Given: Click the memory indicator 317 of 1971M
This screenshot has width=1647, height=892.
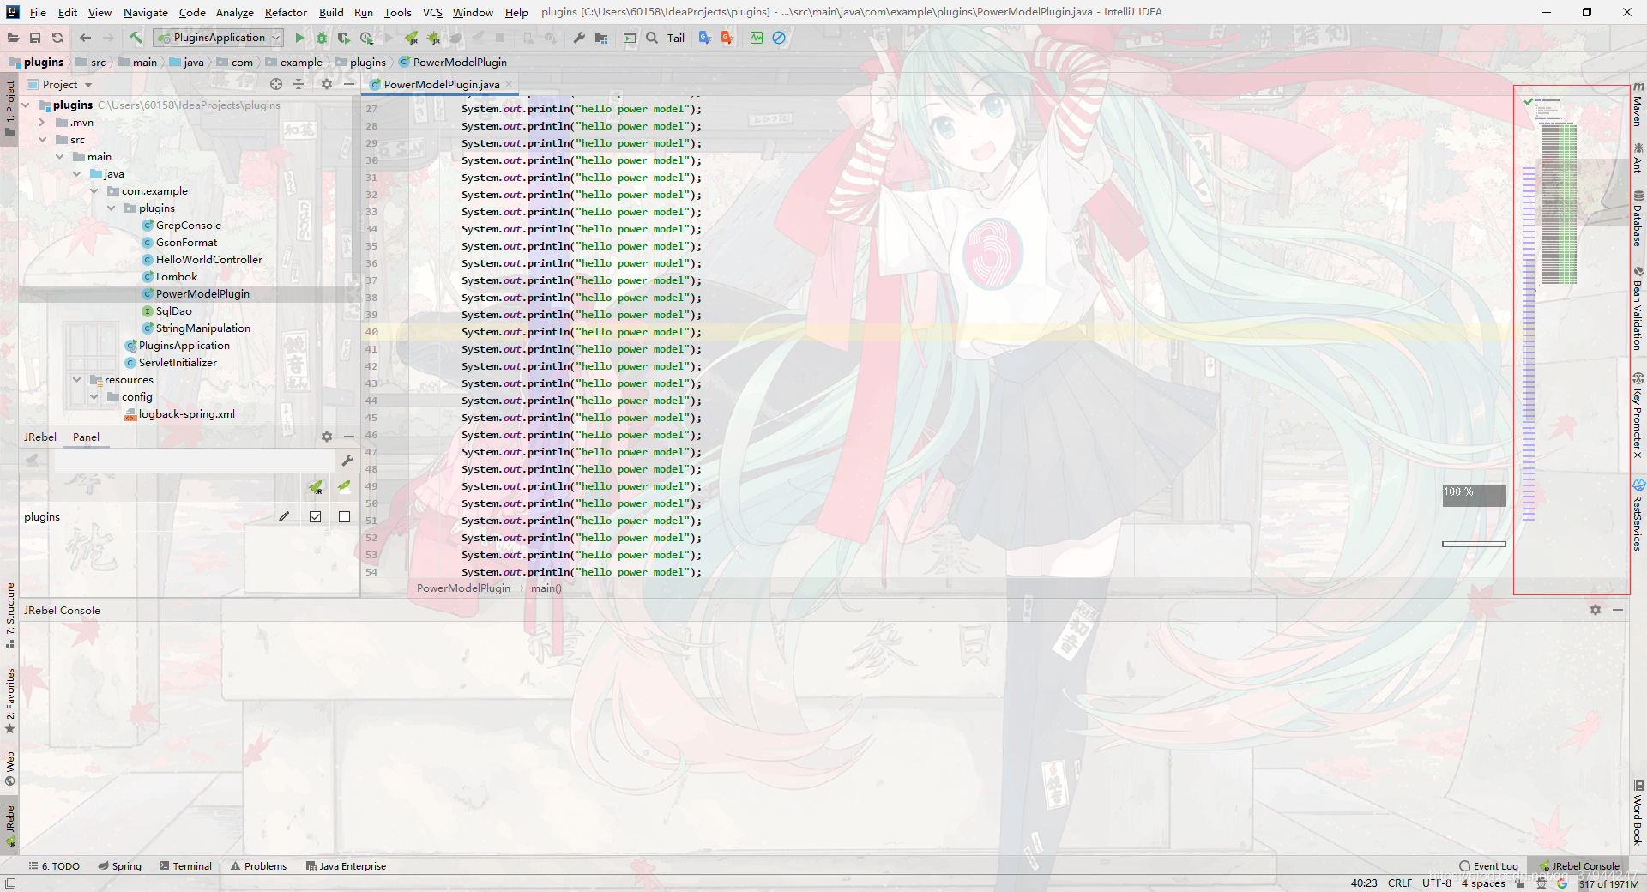Looking at the screenshot, I should tap(1609, 883).
